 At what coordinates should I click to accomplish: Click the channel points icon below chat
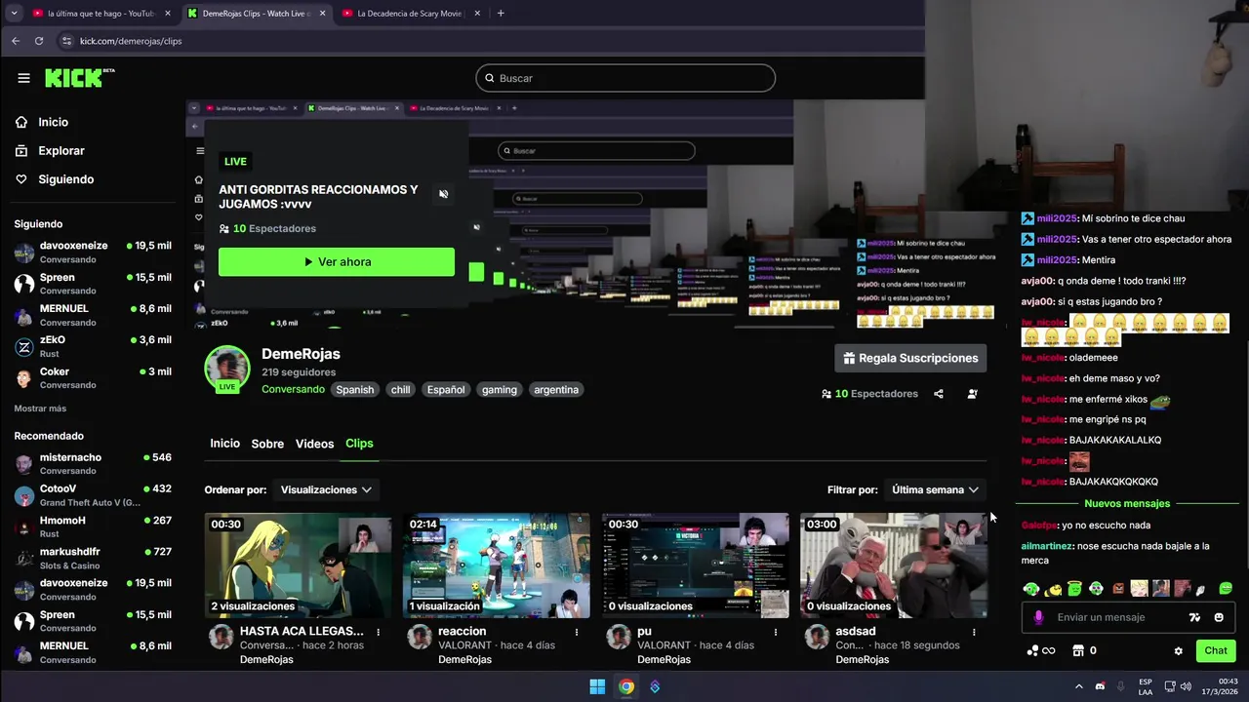click(1041, 650)
